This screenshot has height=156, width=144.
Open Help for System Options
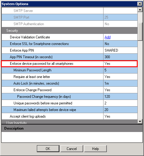click(x=95, y=148)
